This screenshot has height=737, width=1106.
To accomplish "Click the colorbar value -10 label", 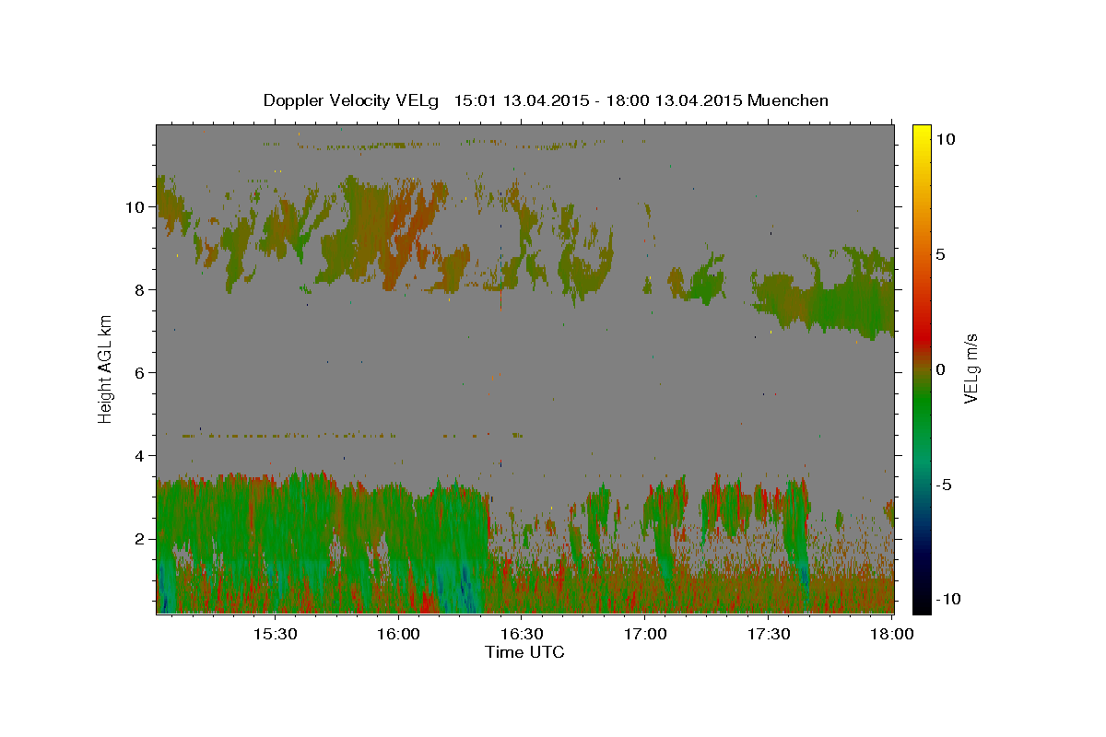I will (947, 600).
